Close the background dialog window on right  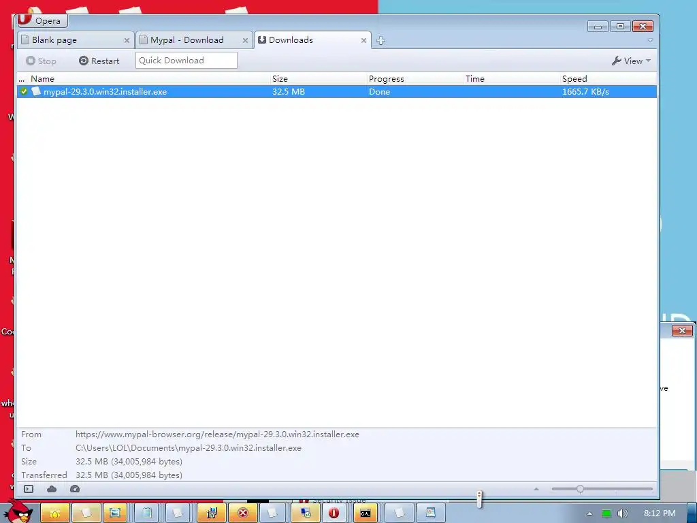tap(682, 331)
